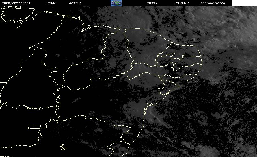The image size is (257, 157).
Task: Select the CANAL-5 channel label
Action: coord(183,3)
